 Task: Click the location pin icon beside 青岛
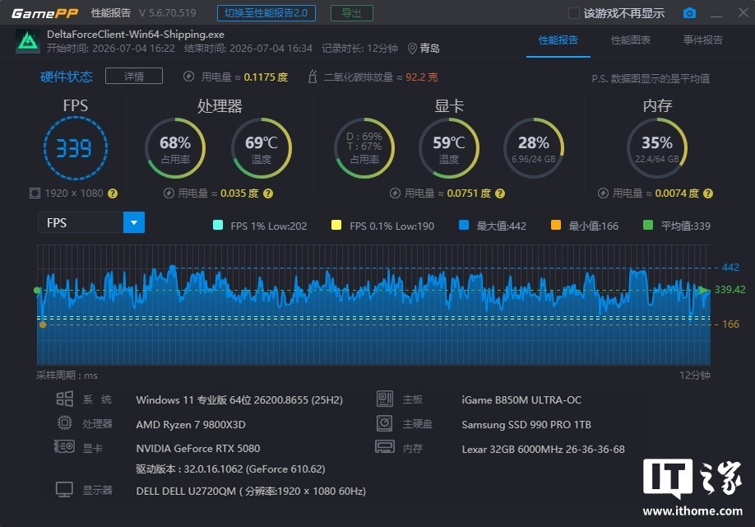[x=412, y=49]
